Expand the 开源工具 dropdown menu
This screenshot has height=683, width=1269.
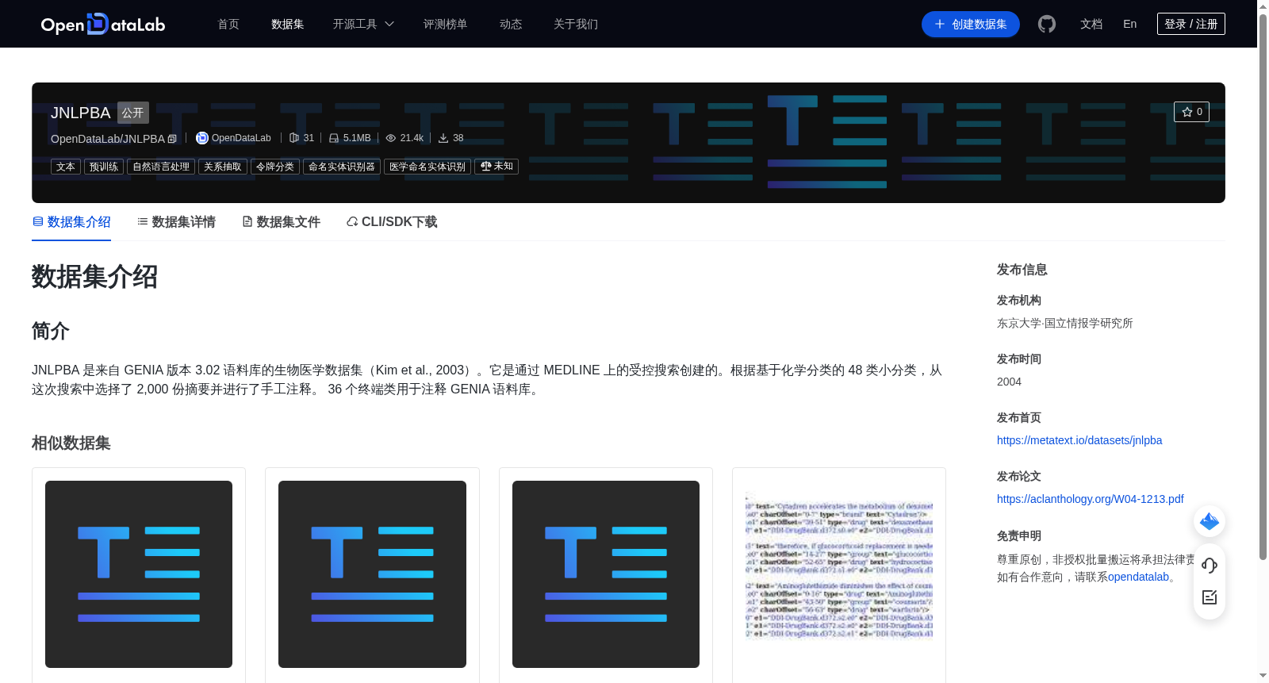click(x=363, y=24)
